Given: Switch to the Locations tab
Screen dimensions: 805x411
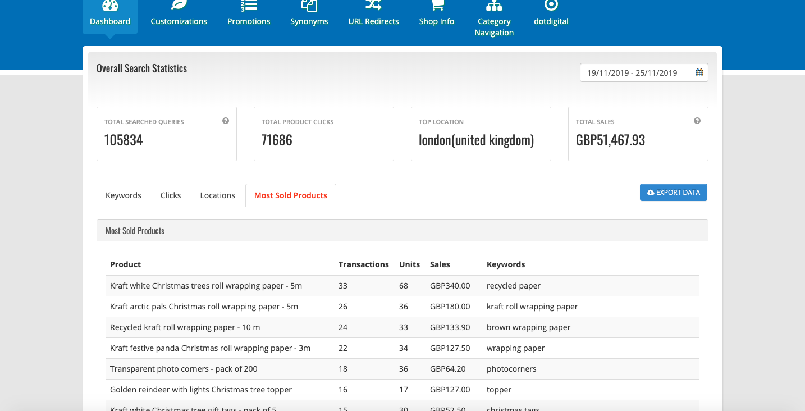Looking at the screenshot, I should [217, 195].
